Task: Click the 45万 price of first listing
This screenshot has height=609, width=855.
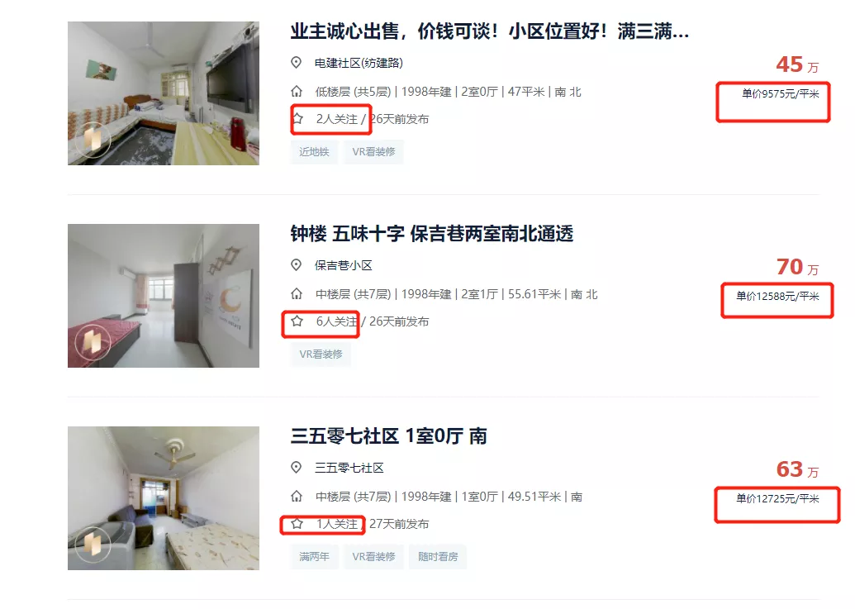Action: [797, 65]
